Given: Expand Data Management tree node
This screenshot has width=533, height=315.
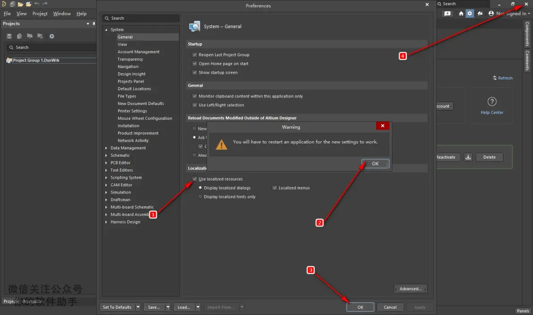Looking at the screenshot, I should [x=106, y=148].
